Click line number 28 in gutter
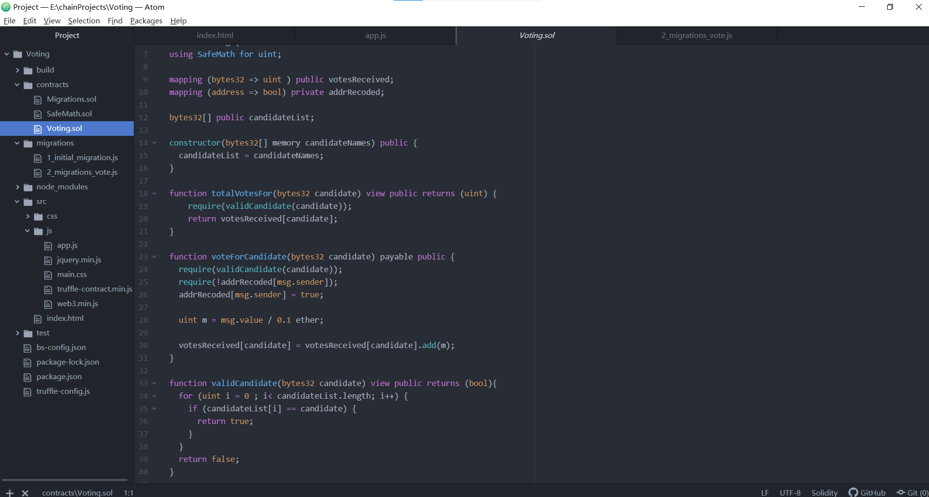The image size is (929, 497). coord(144,320)
